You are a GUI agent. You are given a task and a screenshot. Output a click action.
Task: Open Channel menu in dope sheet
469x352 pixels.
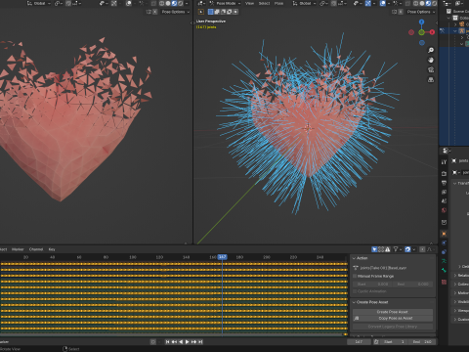coord(36,249)
